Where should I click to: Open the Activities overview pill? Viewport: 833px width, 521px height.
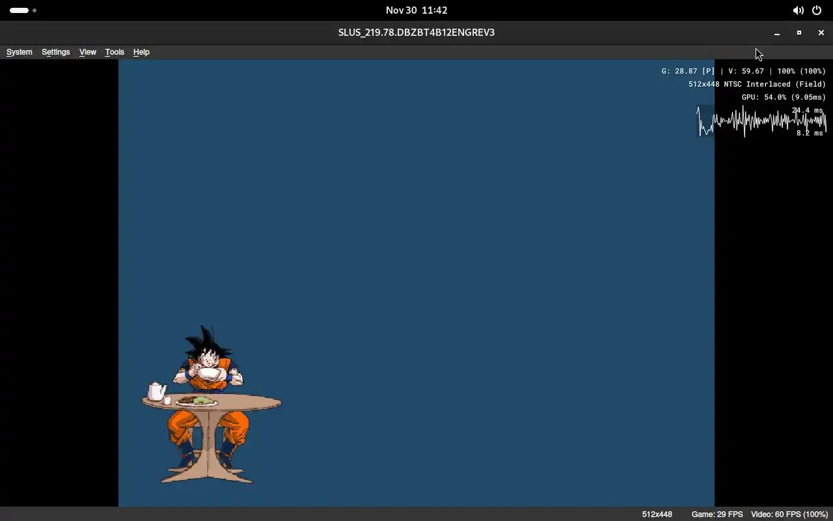point(23,10)
